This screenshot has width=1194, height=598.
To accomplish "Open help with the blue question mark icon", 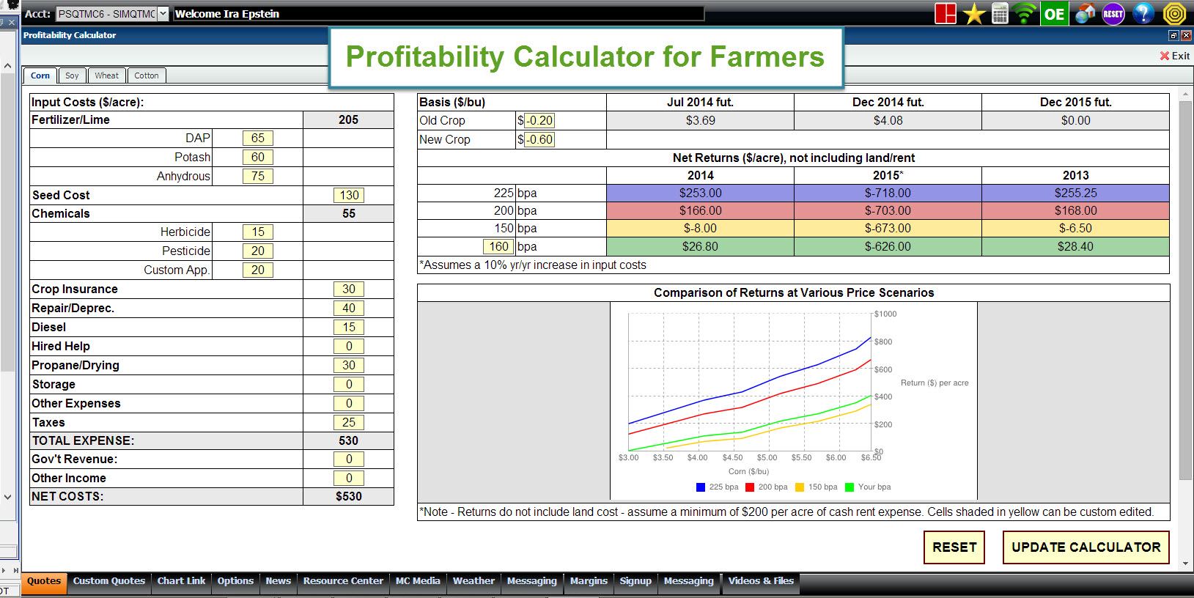I will 1143,13.
